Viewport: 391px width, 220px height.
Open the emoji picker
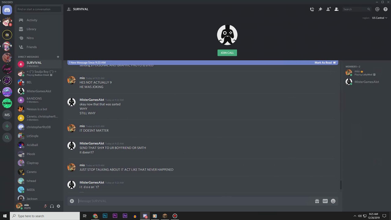pyautogui.click(x=333, y=201)
